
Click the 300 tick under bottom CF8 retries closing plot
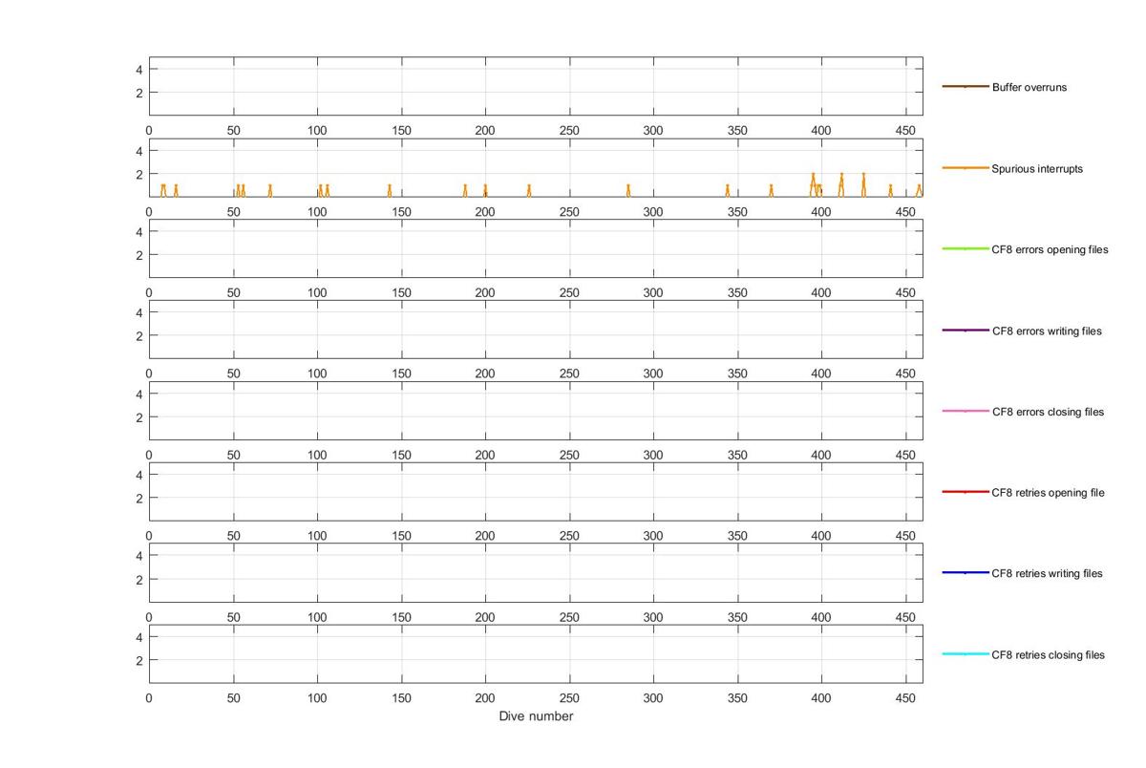[x=653, y=698]
